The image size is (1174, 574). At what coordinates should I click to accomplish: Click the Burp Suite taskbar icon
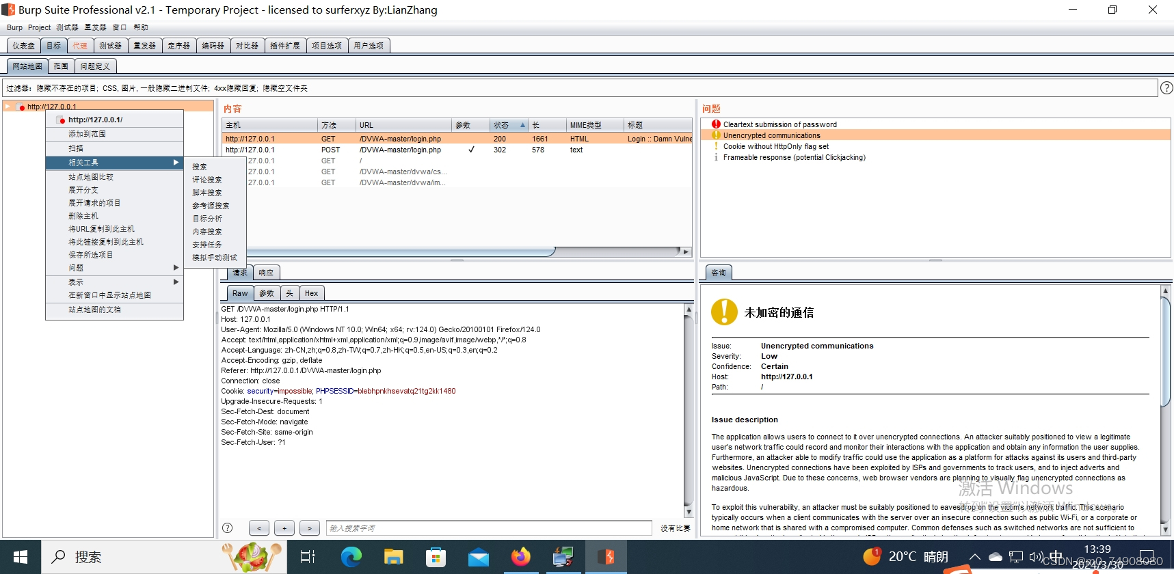(x=606, y=557)
